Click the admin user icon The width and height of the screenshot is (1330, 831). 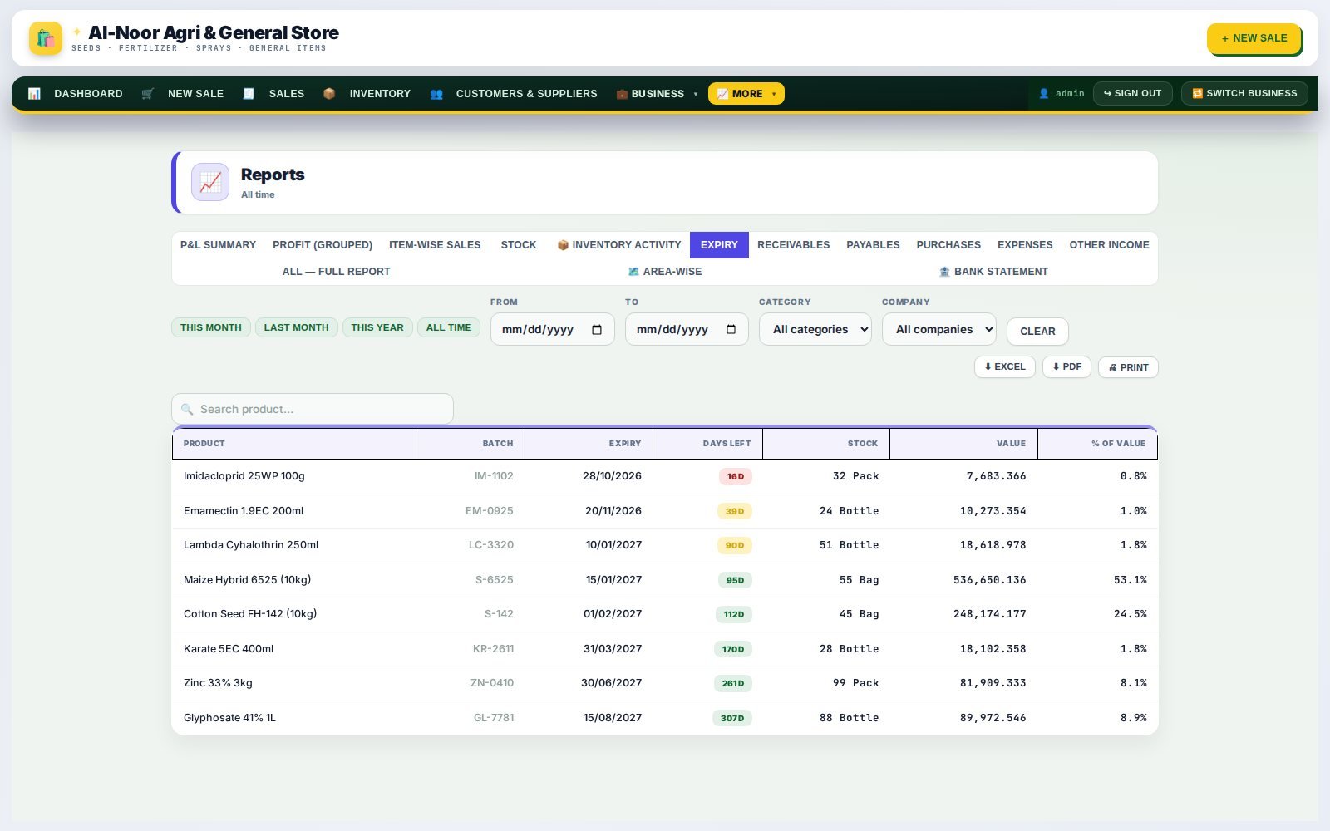tap(1044, 94)
